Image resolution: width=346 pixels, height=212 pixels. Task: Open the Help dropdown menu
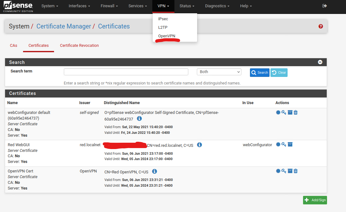pos(246,6)
